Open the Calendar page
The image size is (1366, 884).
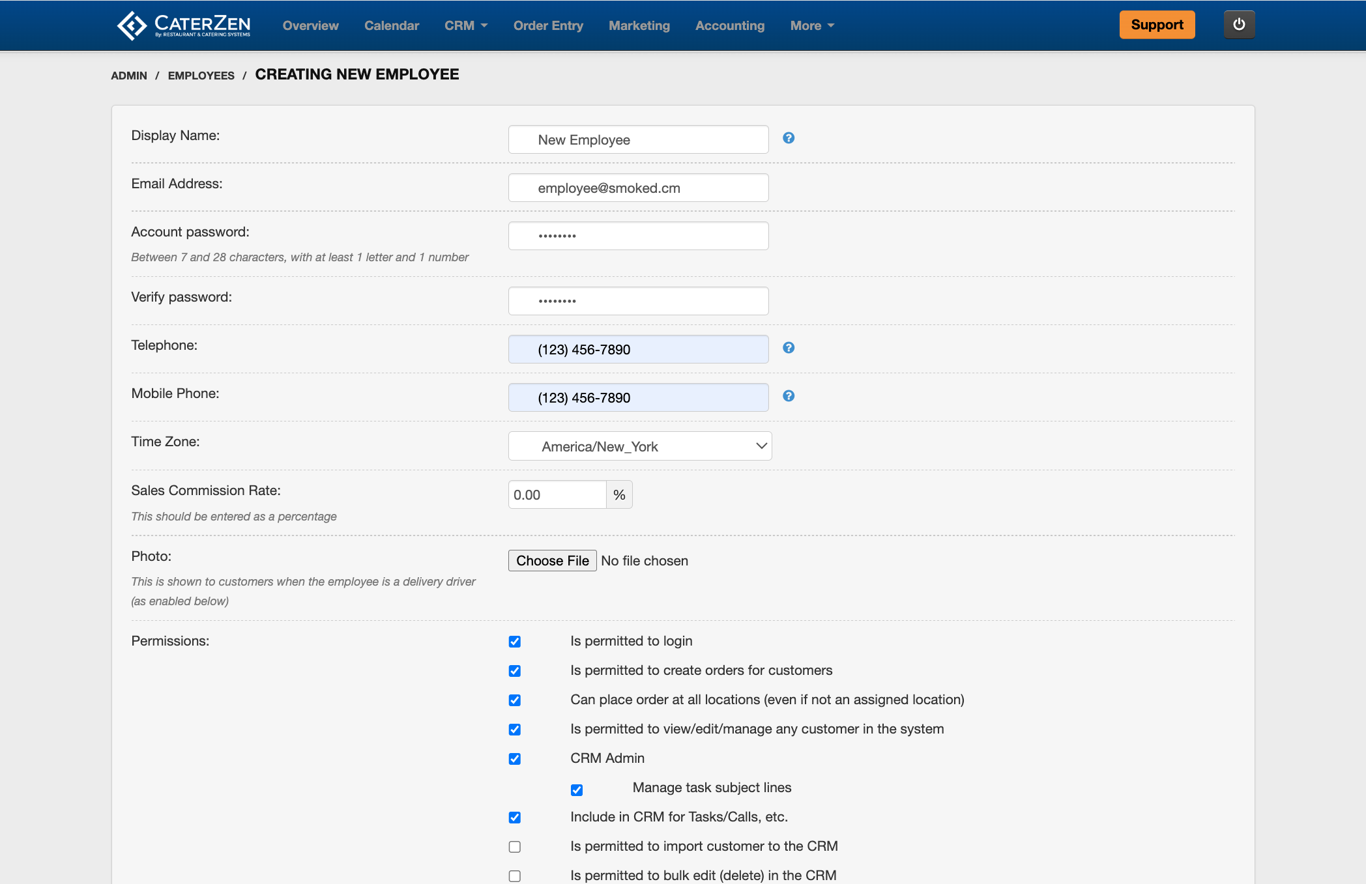(392, 25)
